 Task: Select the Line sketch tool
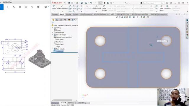point(70,6)
